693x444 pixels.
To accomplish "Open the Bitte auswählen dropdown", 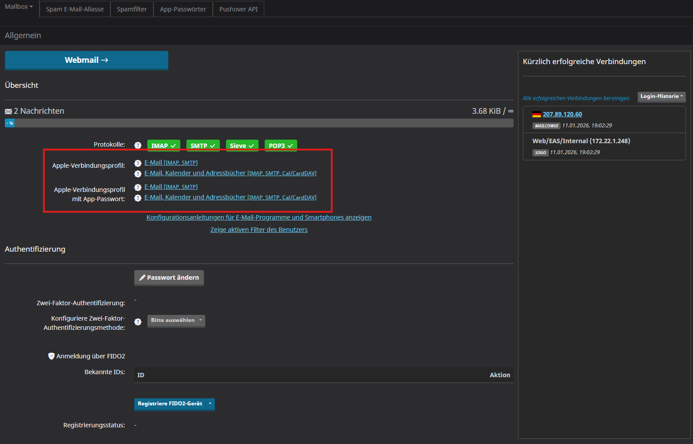I will [176, 321].
